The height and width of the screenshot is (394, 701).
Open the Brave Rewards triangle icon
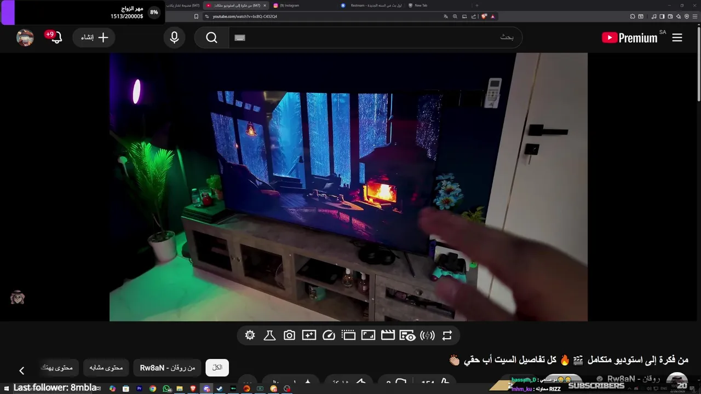click(x=493, y=16)
